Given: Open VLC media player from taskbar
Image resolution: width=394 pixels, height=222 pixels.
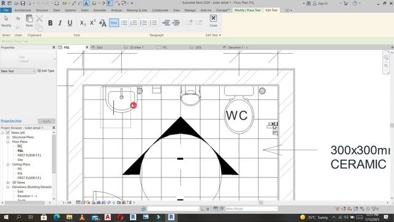Looking at the screenshot, I should [x=82, y=217].
